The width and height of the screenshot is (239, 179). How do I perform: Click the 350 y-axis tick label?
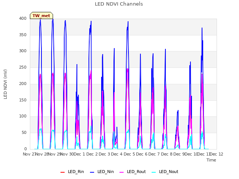coord(23,35)
